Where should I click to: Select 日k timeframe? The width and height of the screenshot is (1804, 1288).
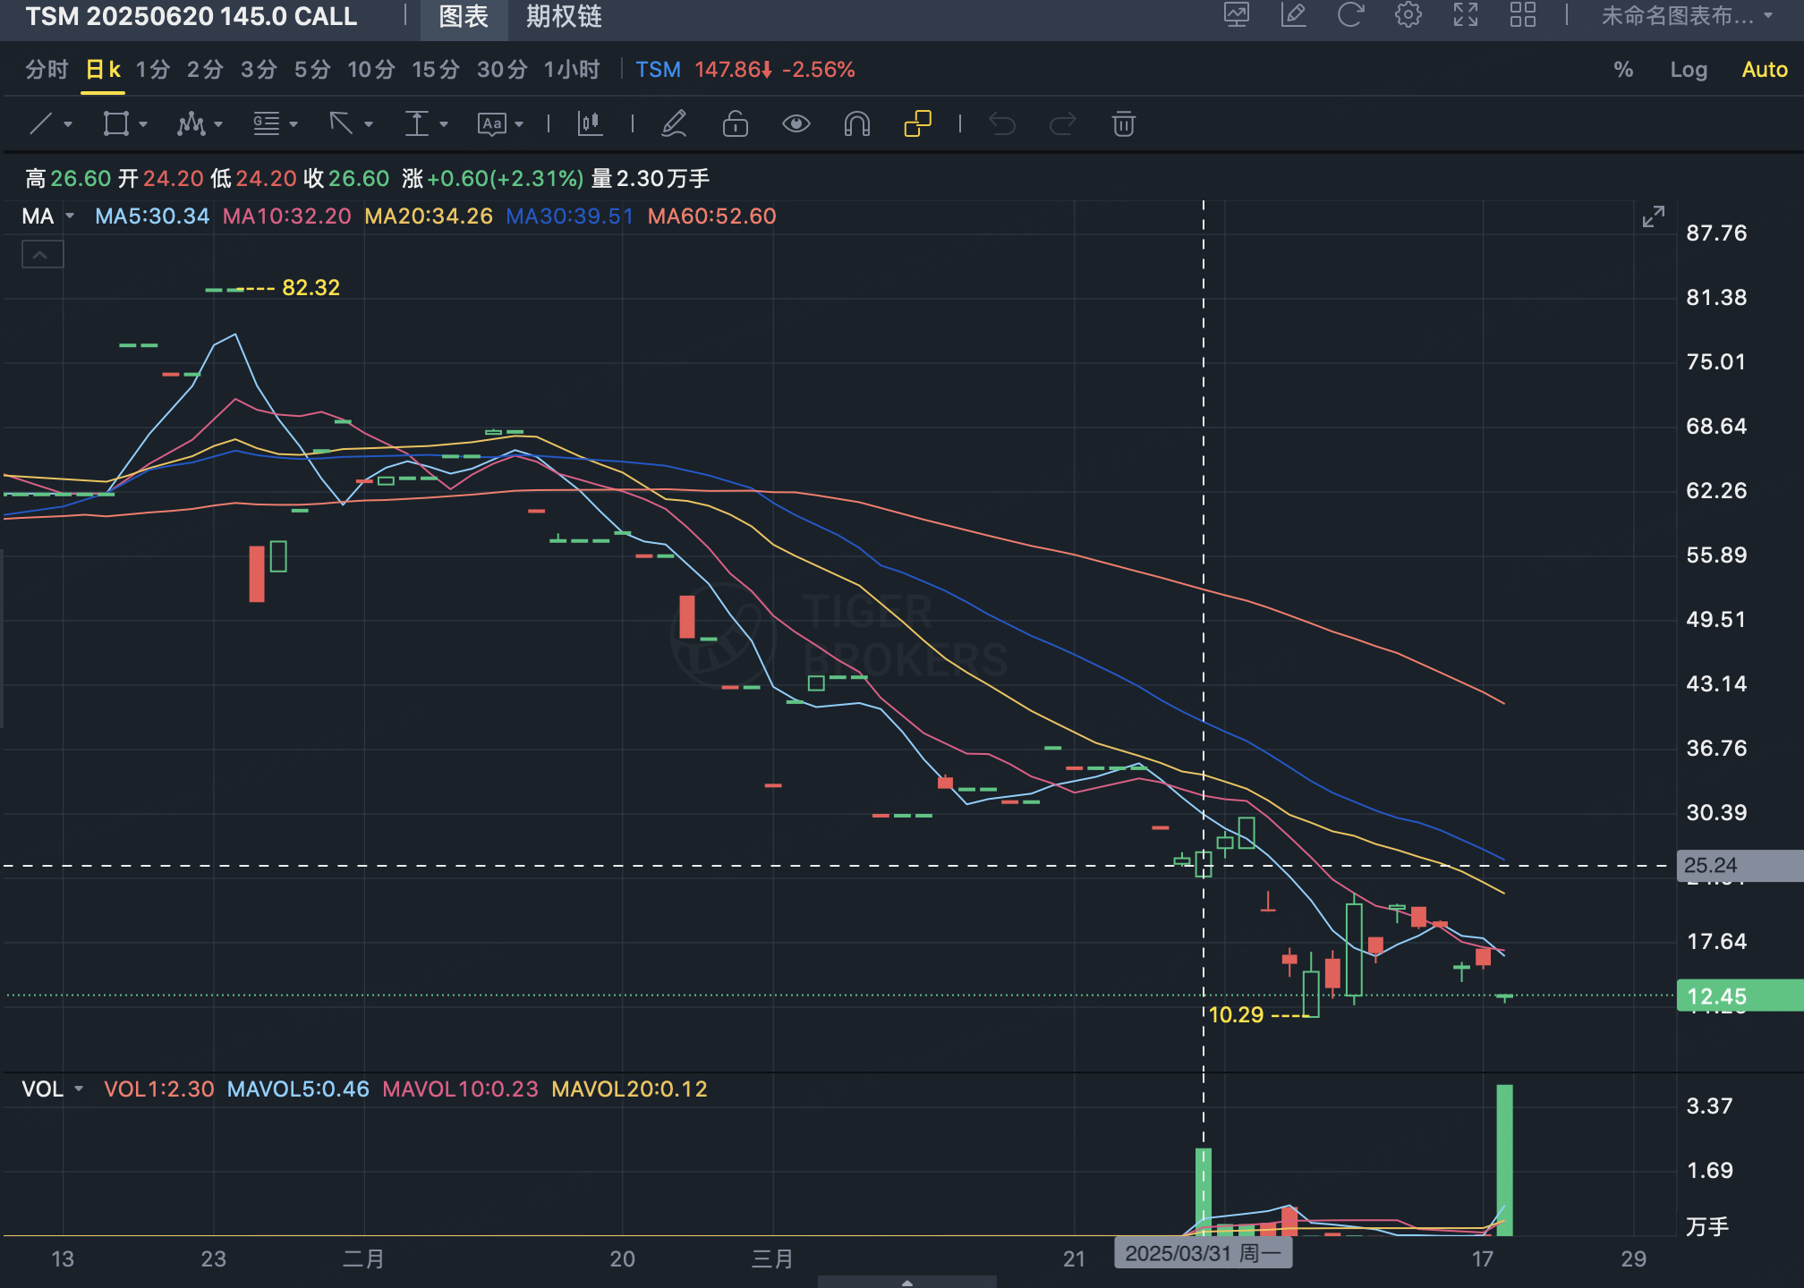[103, 70]
